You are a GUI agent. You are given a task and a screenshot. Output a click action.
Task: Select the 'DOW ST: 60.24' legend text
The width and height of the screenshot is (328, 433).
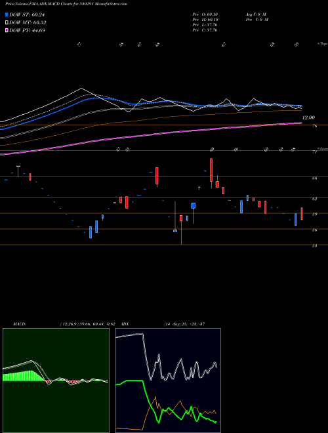(27, 15)
